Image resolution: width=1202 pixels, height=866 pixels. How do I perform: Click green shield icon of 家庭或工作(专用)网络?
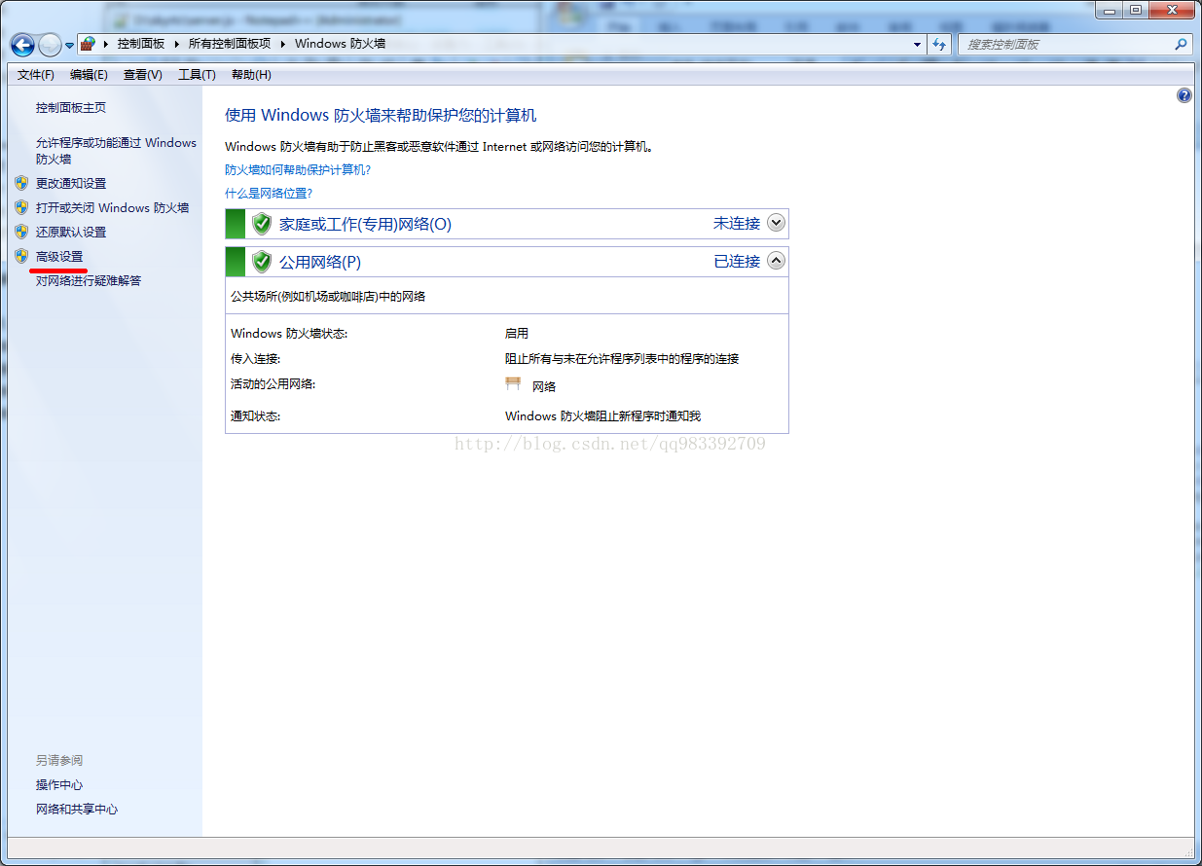click(x=261, y=224)
